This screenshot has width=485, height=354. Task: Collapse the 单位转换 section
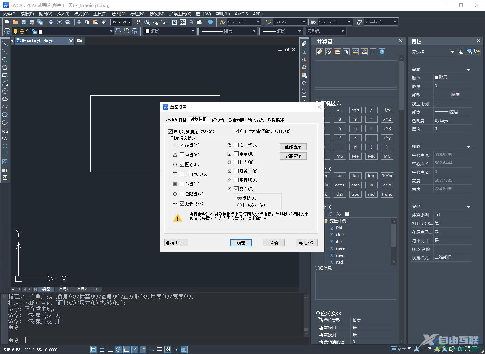tap(329, 313)
